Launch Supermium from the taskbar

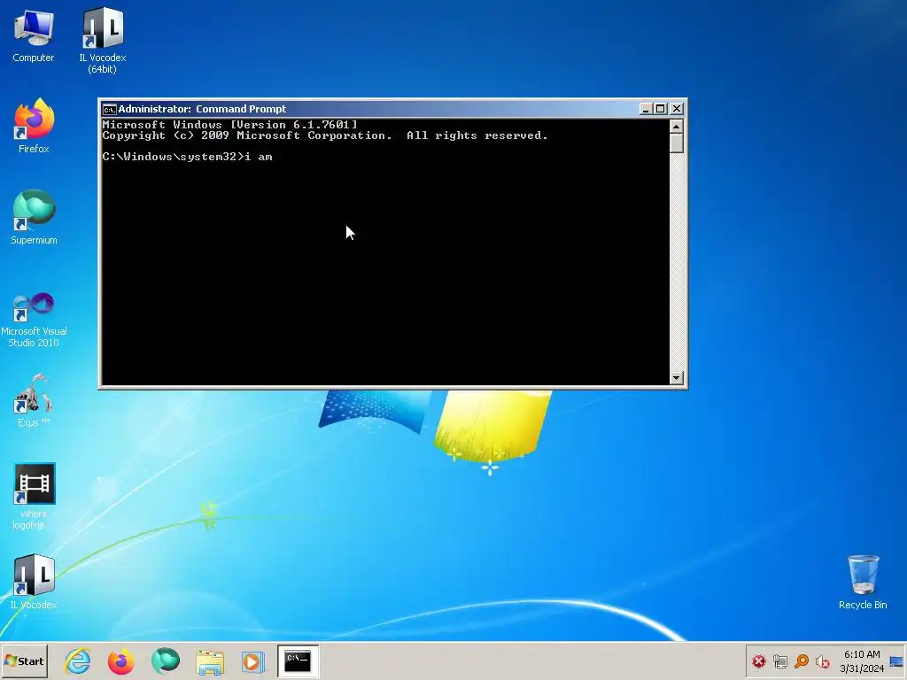[166, 661]
